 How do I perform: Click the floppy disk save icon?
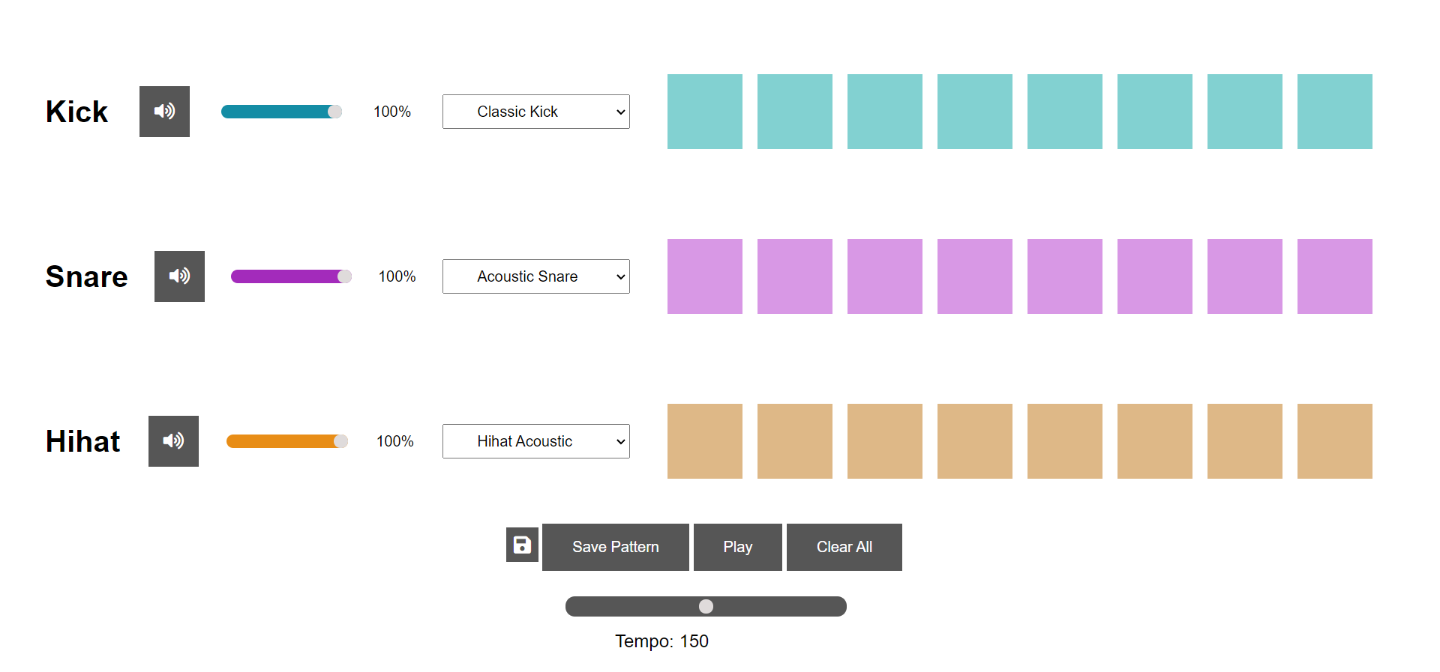[522, 545]
